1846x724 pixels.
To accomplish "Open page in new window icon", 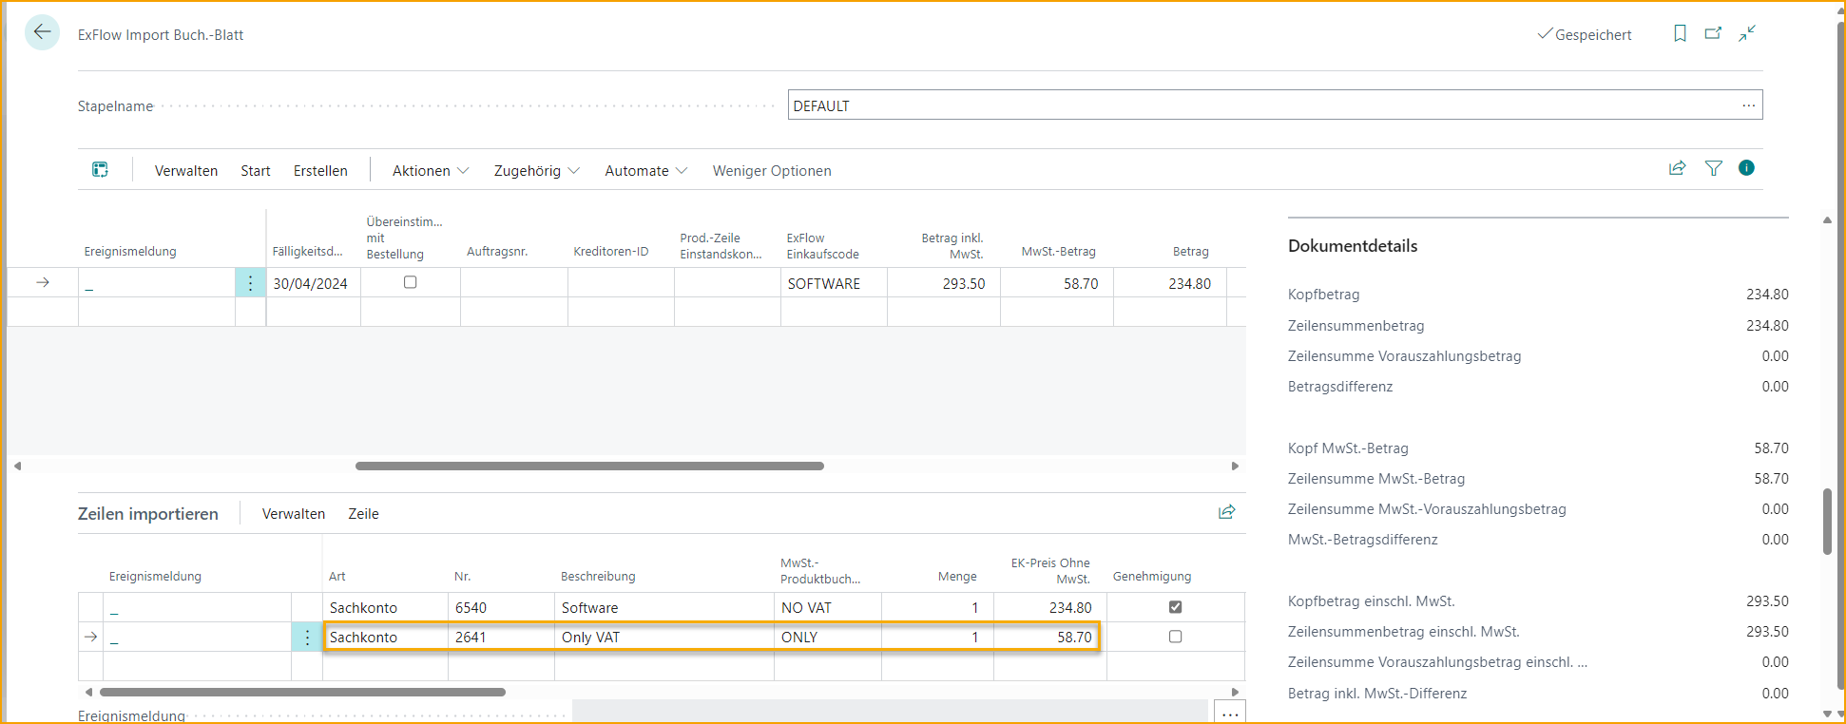I will tap(1713, 34).
